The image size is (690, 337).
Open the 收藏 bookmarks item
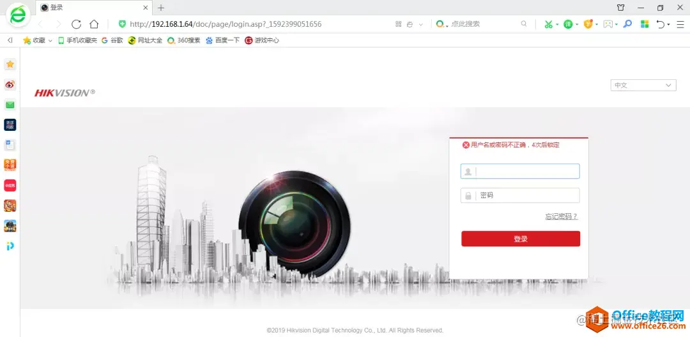(x=34, y=40)
